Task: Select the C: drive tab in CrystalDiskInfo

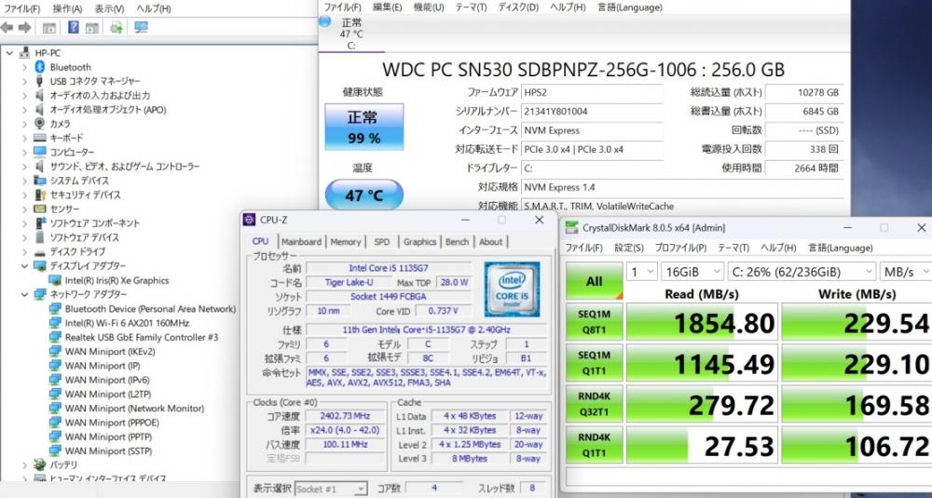Action: point(351,34)
